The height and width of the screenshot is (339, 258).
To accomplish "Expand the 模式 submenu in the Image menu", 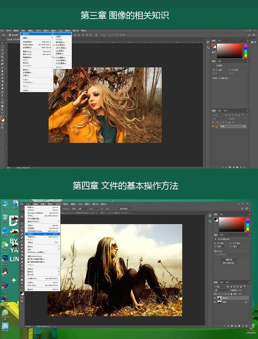I will click(37, 34).
